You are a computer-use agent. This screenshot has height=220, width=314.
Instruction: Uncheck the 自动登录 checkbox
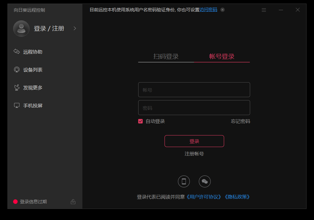[x=140, y=121]
